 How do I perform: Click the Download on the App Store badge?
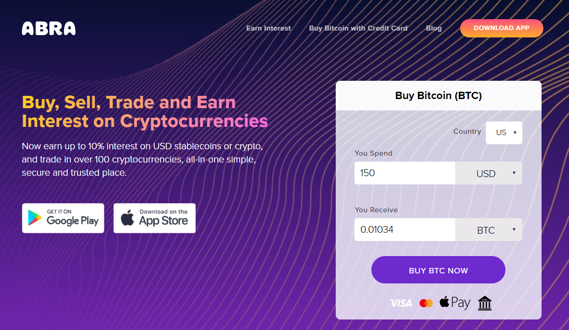pyautogui.click(x=155, y=218)
